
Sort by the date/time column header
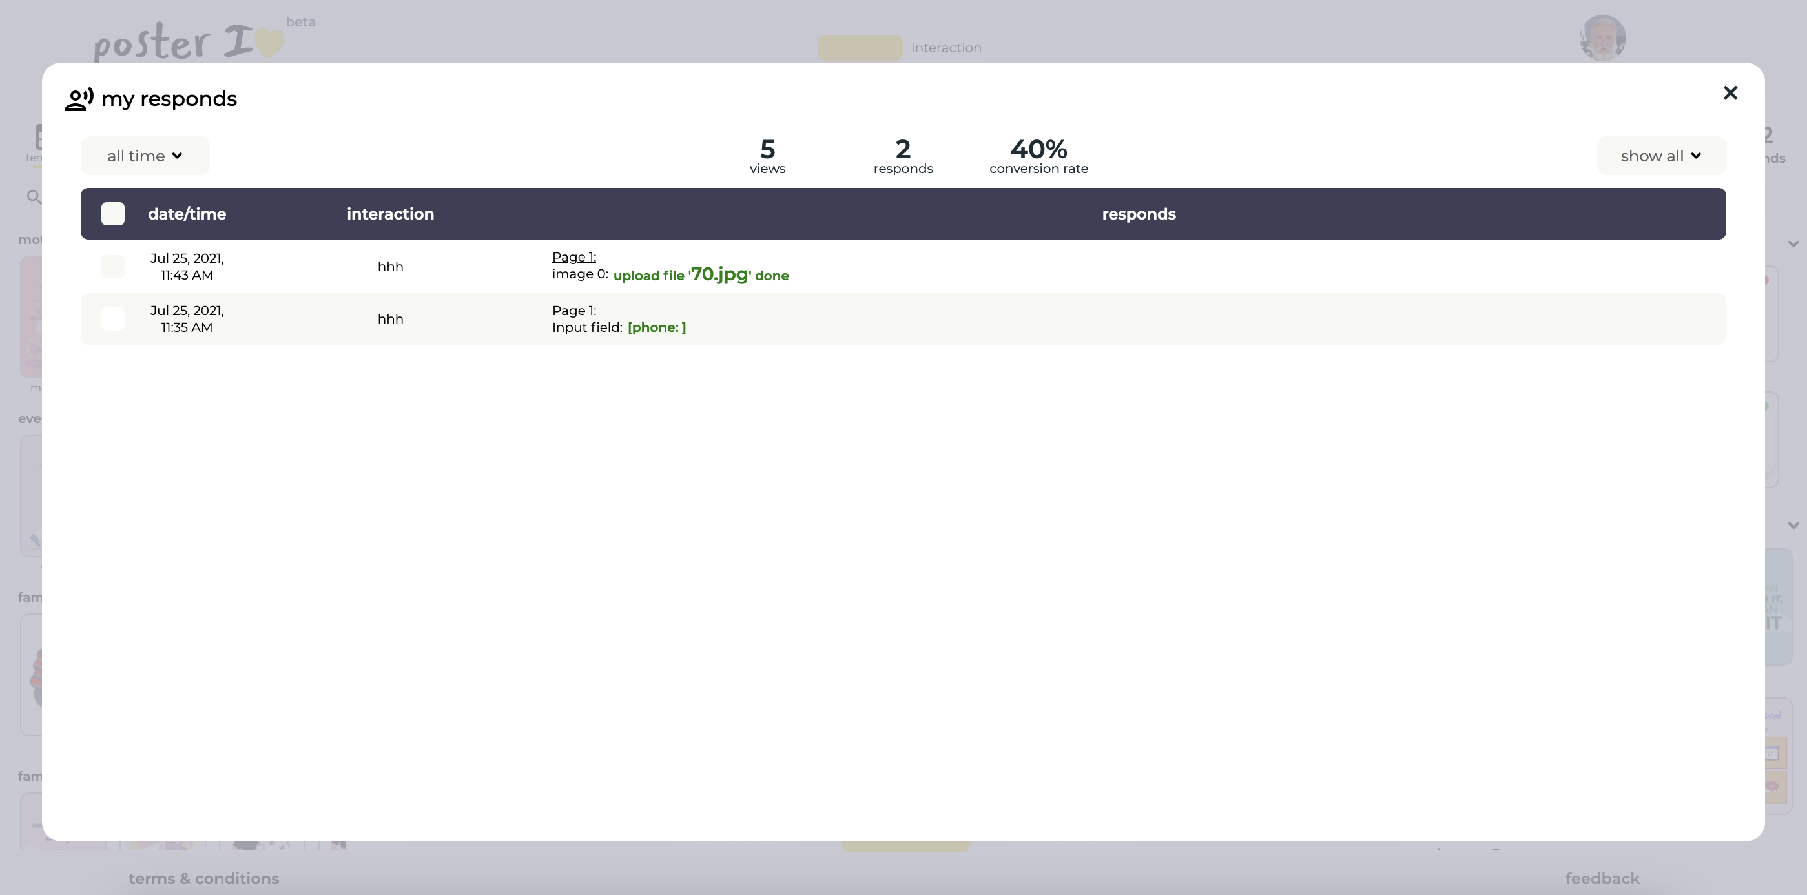tap(187, 214)
